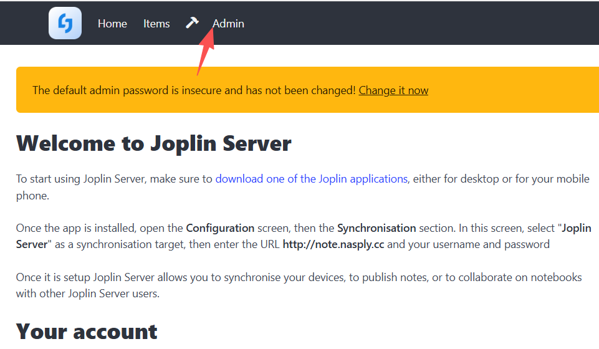The image size is (599, 349).
Task: Click the "Welcome to Joplin Server" heading
Action: [x=153, y=143]
